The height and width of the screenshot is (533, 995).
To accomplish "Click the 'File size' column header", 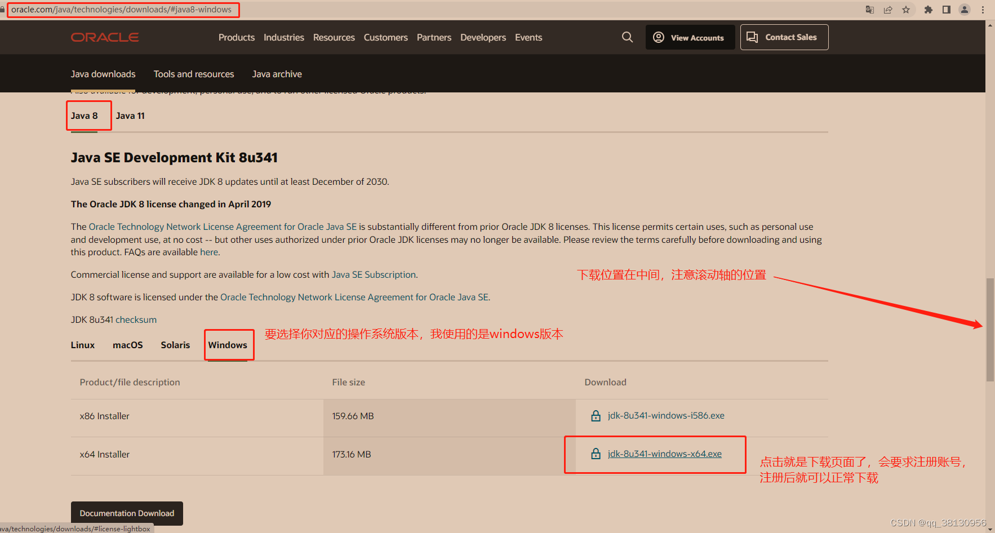I will [x=349, y=382].
